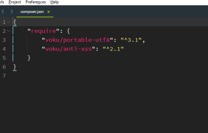Click the "voku/anti-xss" package name
Viewport: 208px width, 133px height.
(x=68, y=49)
